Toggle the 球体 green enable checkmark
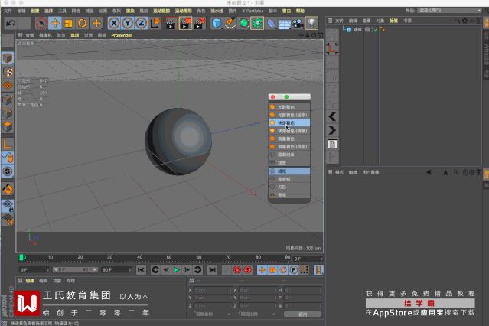 point(374,30)
